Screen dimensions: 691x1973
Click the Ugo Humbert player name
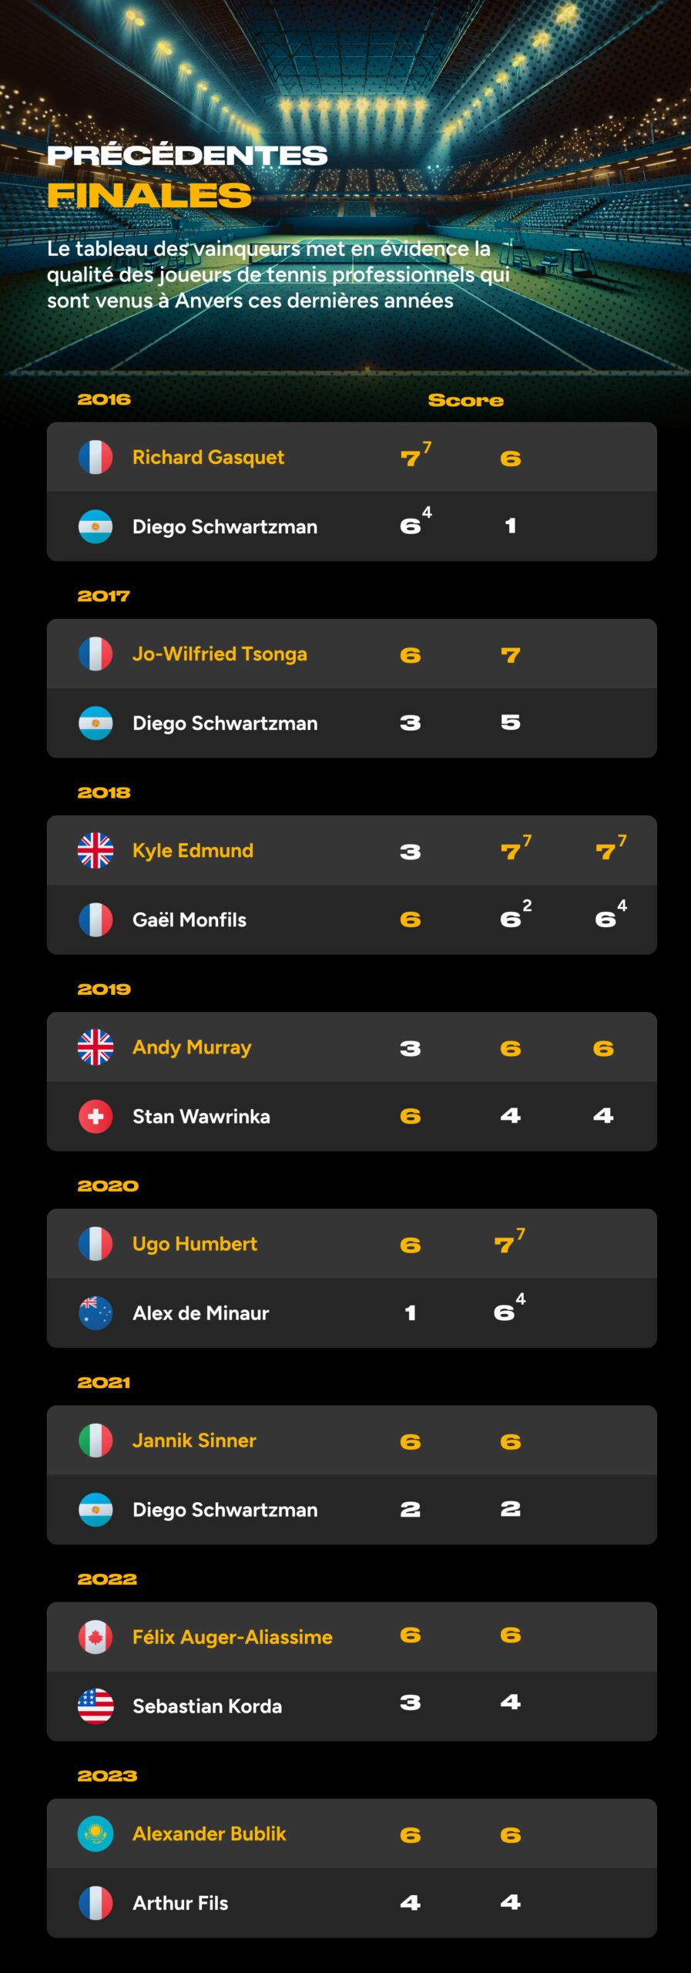click(x=195, y=1244)
